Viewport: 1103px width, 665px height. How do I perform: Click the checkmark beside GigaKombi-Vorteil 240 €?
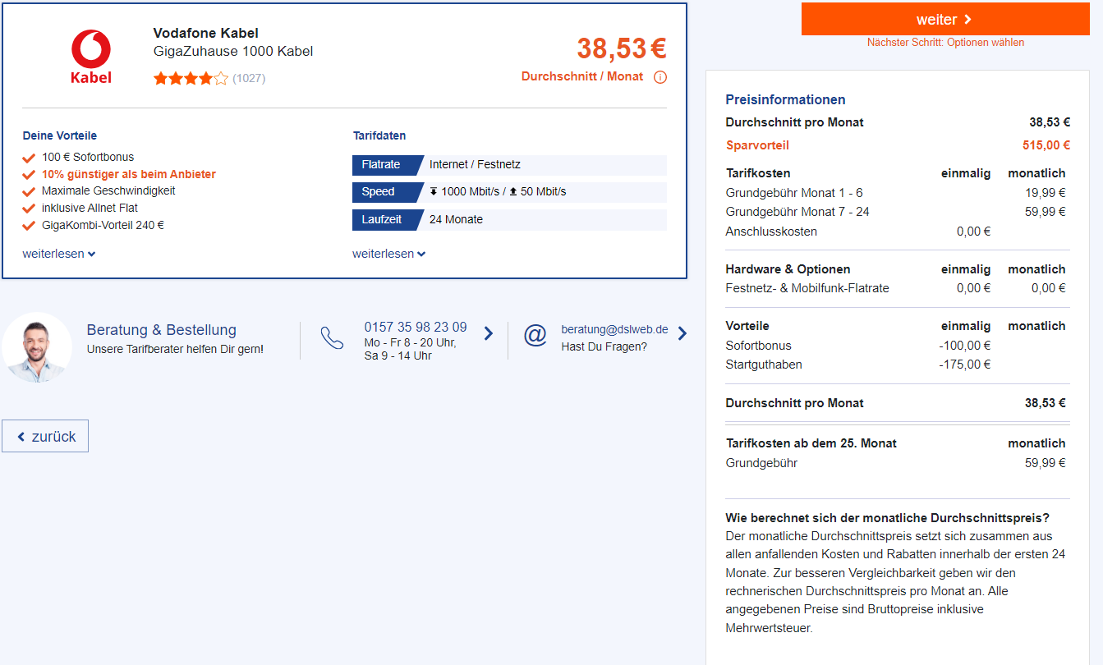[x=30, y=226]
